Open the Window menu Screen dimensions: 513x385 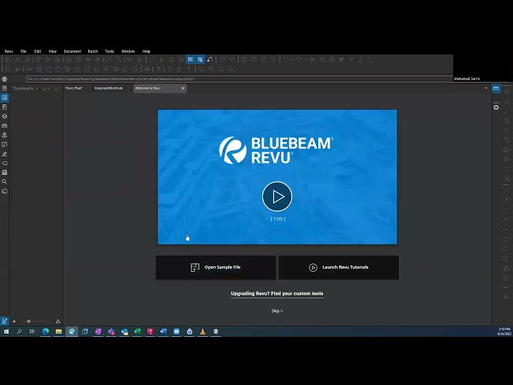[x=128, y=51]
